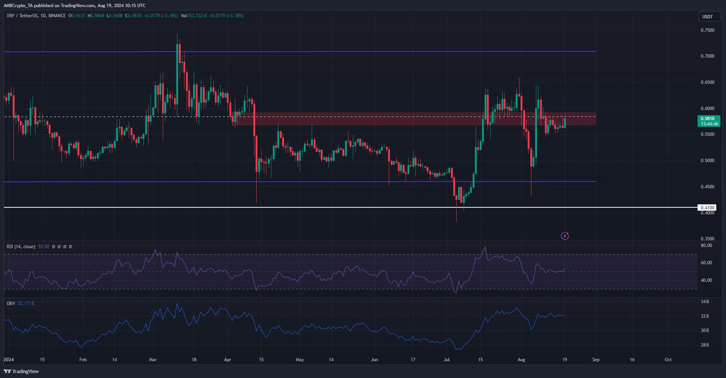The width and height of the screenshot is (726, 378).
Task: Click the 0.6000 price axis label
Action: [707, 109]
